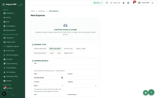The width and height of the screenshot is (157, 98).
Task: Click the upload cloud icon
Action: (65, 25)
